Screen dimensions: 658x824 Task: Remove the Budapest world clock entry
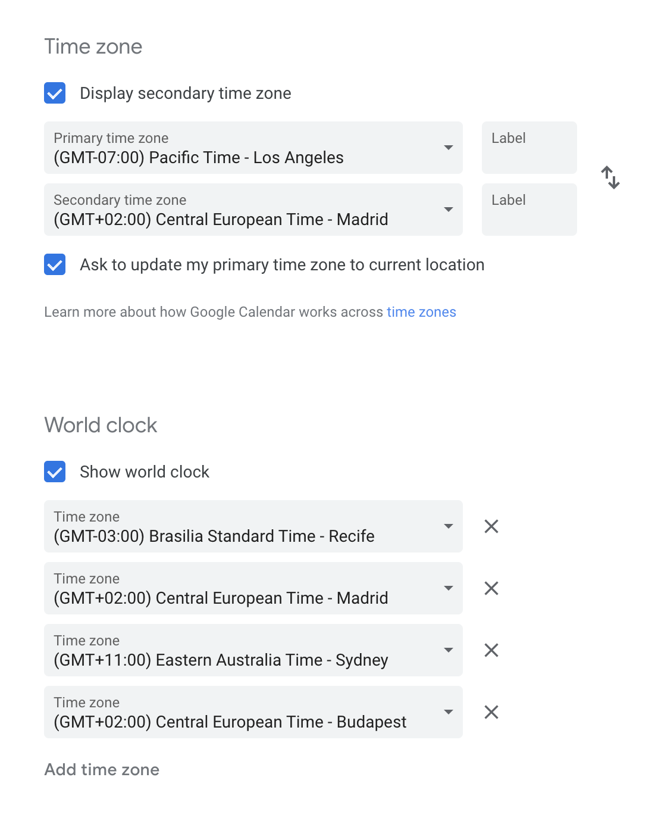(x=491, y=712)
